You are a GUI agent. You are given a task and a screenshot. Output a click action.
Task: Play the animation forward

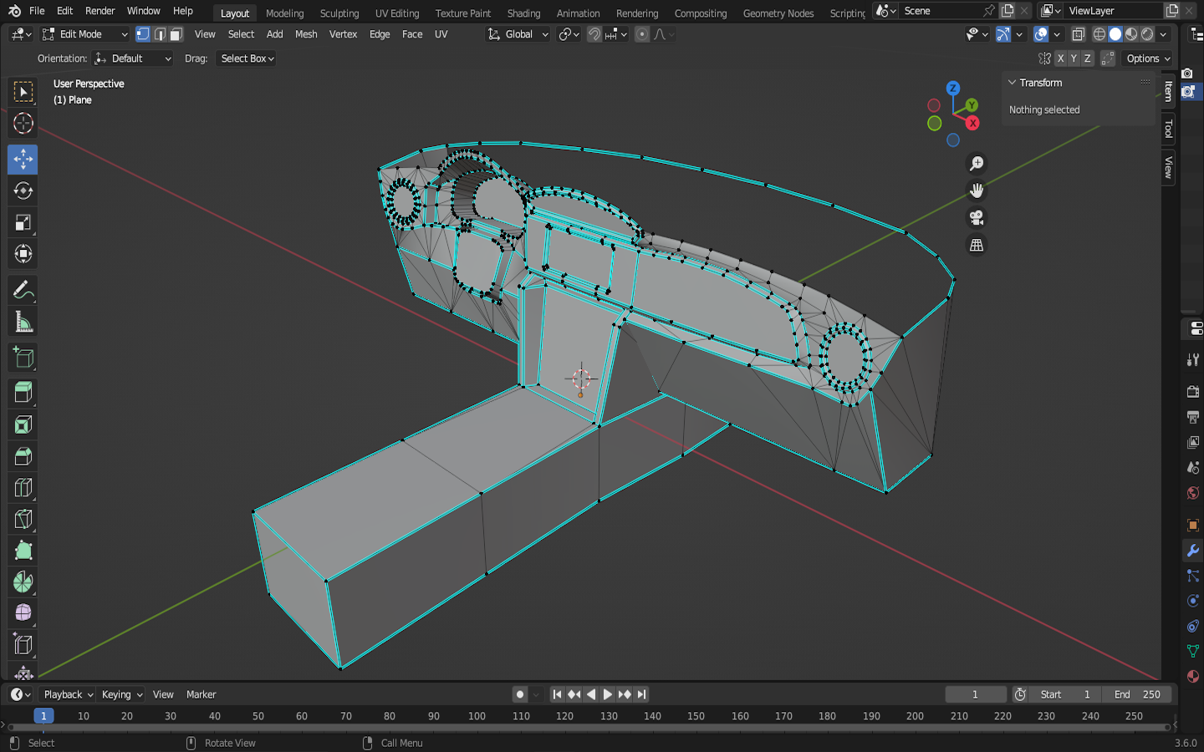click(x=608, y=694)
